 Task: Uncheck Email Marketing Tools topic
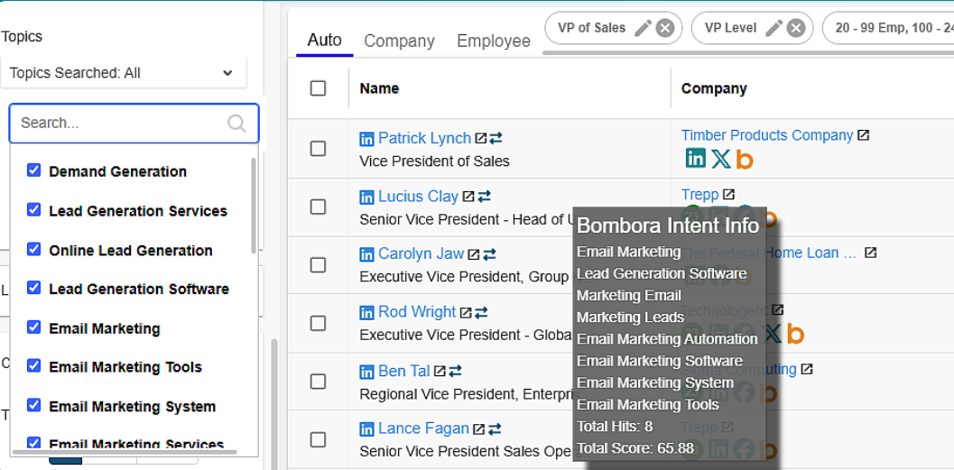click(x=34, y=365)
